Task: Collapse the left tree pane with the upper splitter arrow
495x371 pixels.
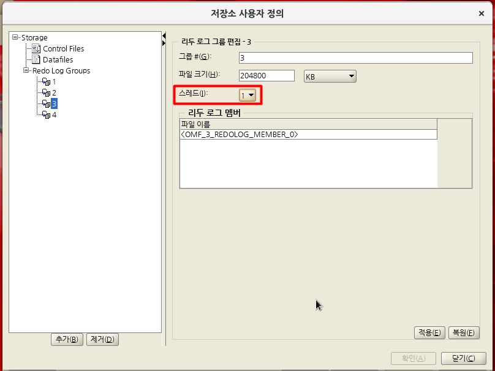Action: click(x=164, y=36)
